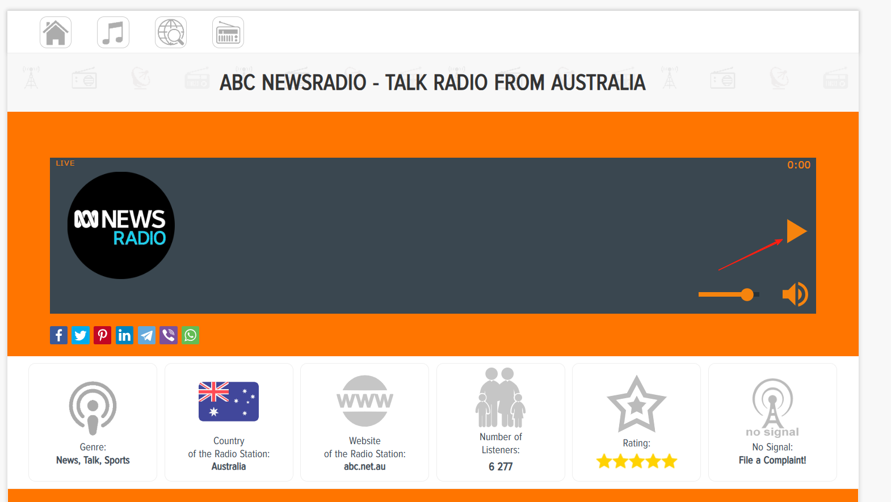891x502 pixels.
Task: Open the Australia country link
Action: tap(229, 466)
